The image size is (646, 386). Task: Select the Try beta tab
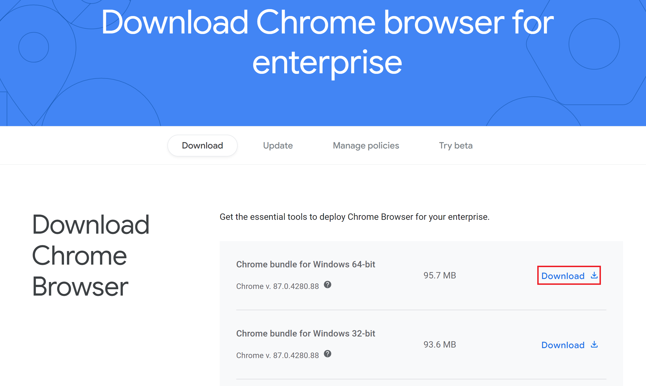coord(455,145)
